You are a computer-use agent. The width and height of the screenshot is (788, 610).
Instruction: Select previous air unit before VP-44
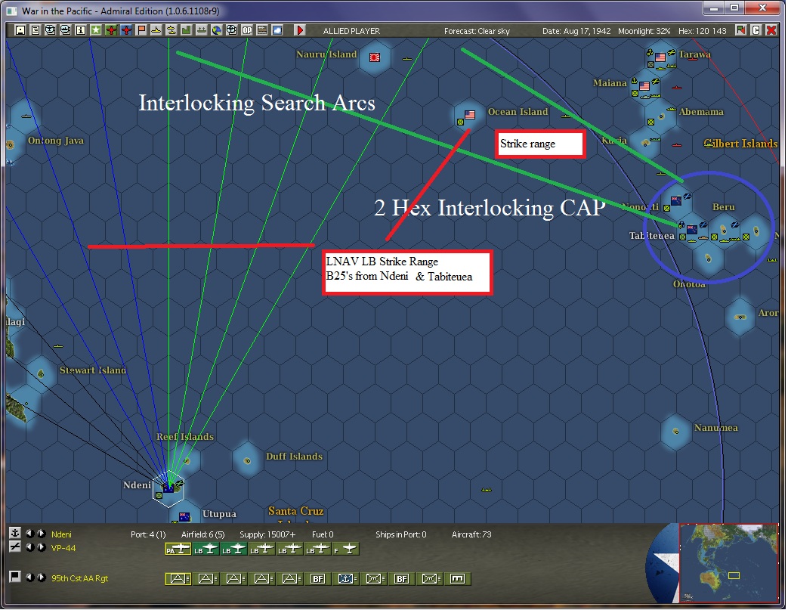coord(30,547)
